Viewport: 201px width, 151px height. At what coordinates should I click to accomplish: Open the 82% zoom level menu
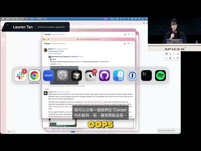click(9, 131)
